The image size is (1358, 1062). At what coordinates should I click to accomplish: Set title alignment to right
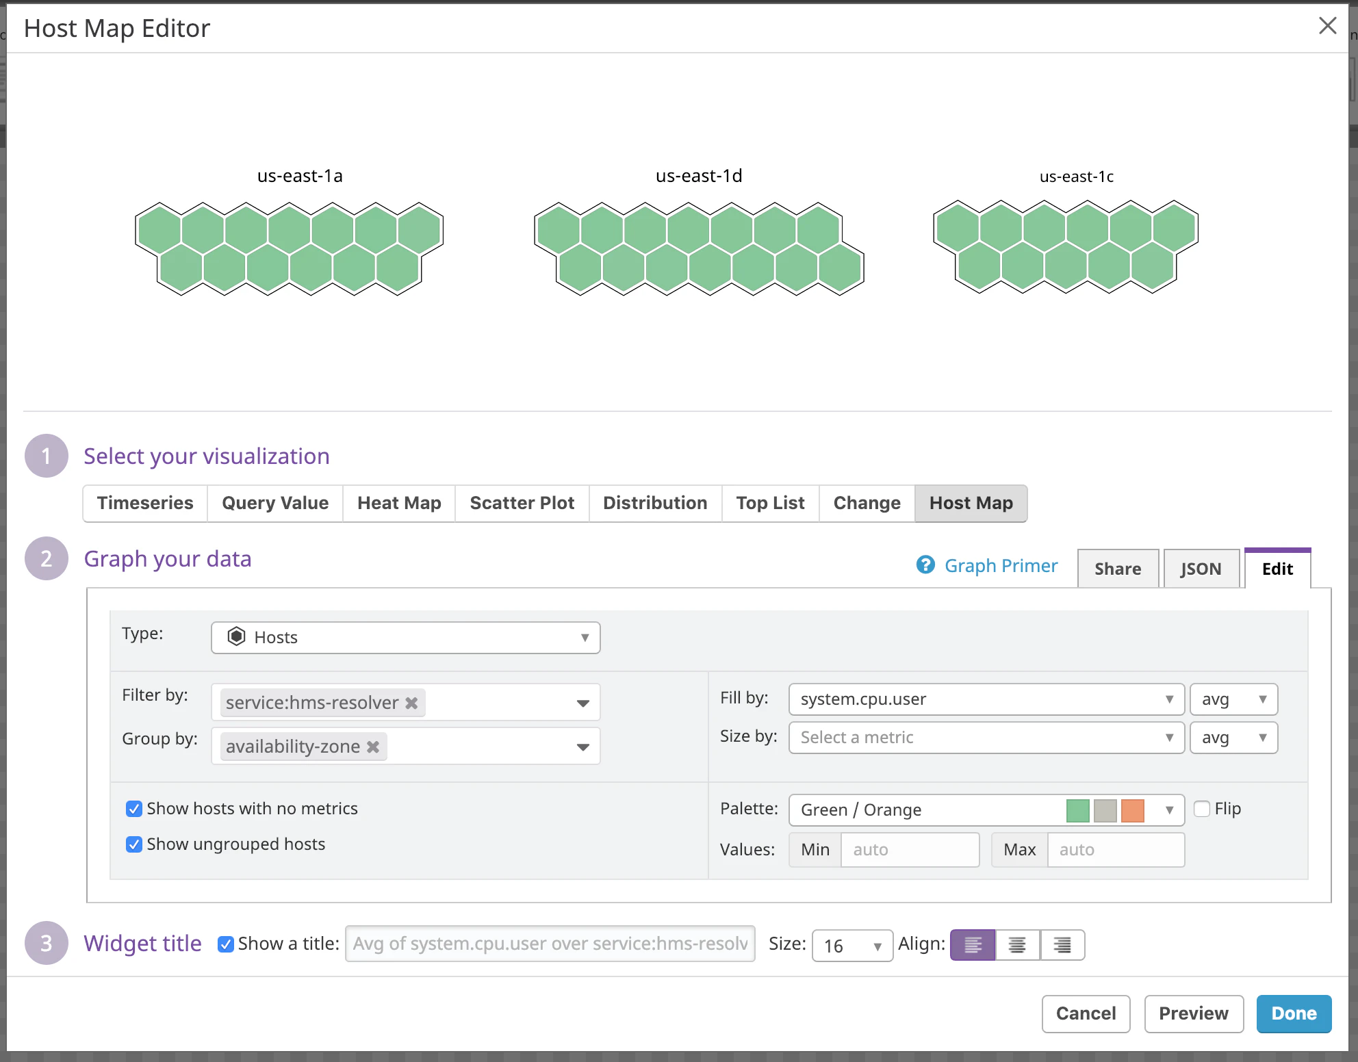(x=1062, y=945)
